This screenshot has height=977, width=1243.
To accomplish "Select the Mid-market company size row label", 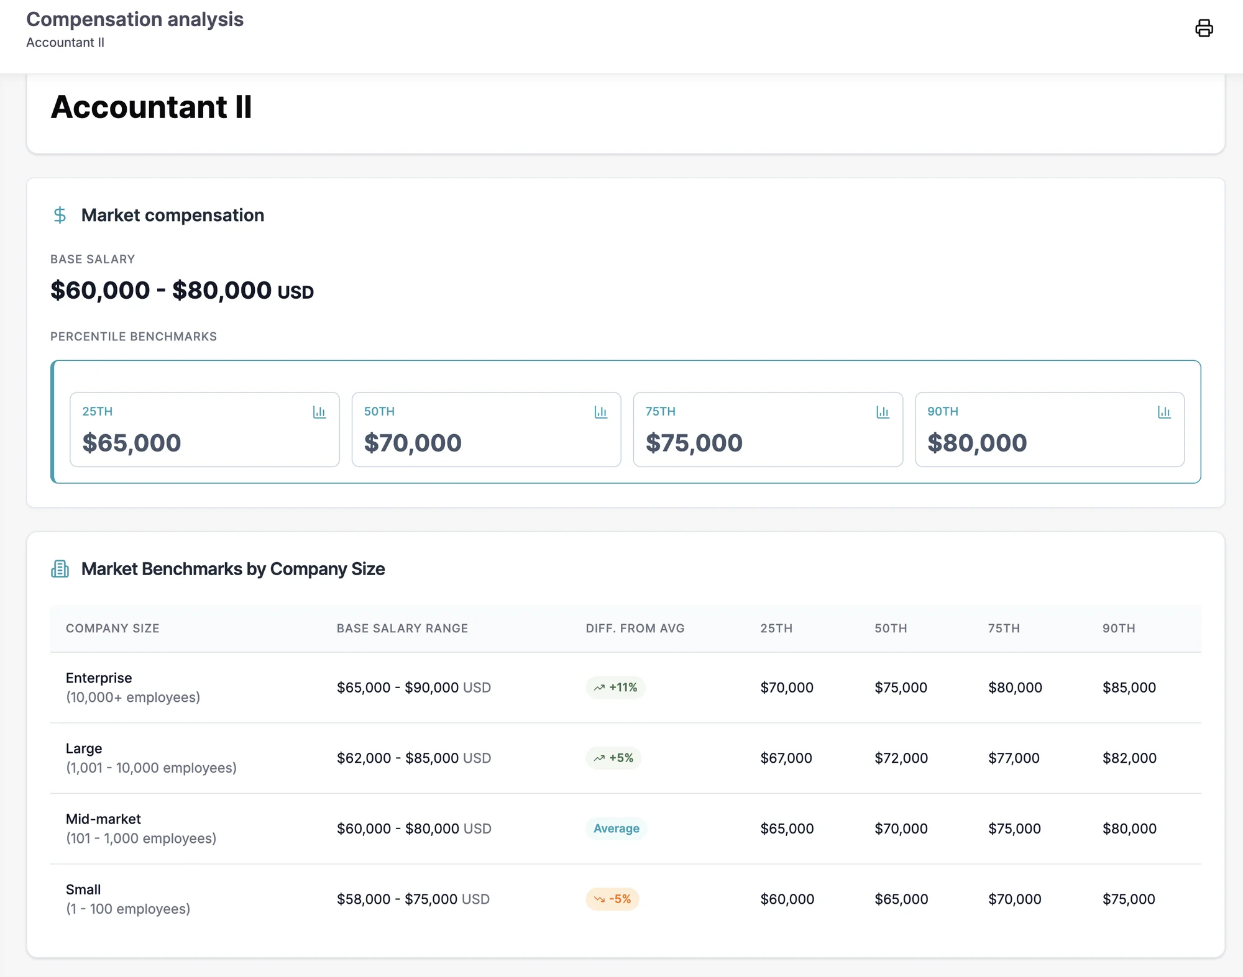I will (x=141, y=829).
